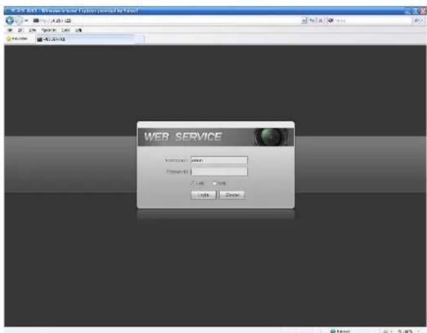Click the Internet zone indicator in status bar

point(340,331)
